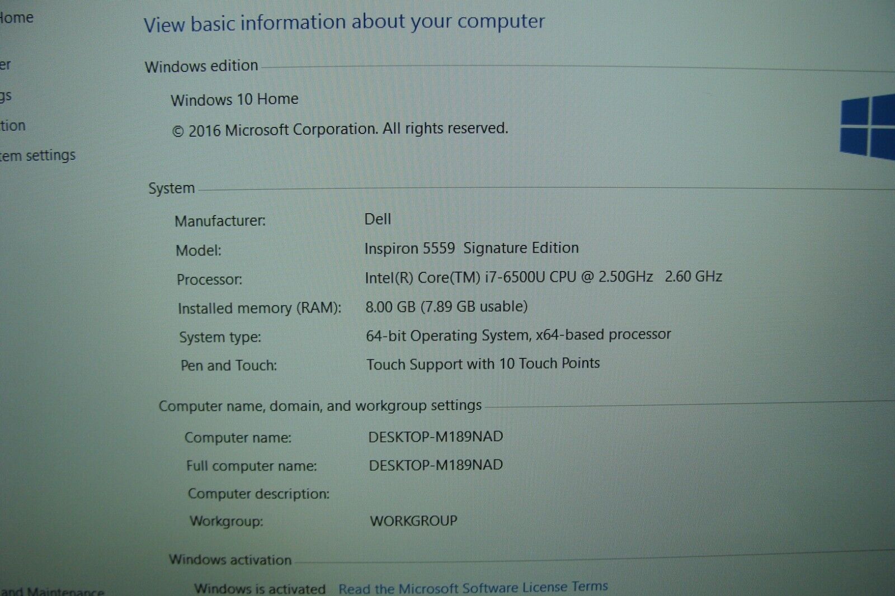
Task: Click 'Computer name, domain, and workgroup settings' heading
Action: (320, 405)
